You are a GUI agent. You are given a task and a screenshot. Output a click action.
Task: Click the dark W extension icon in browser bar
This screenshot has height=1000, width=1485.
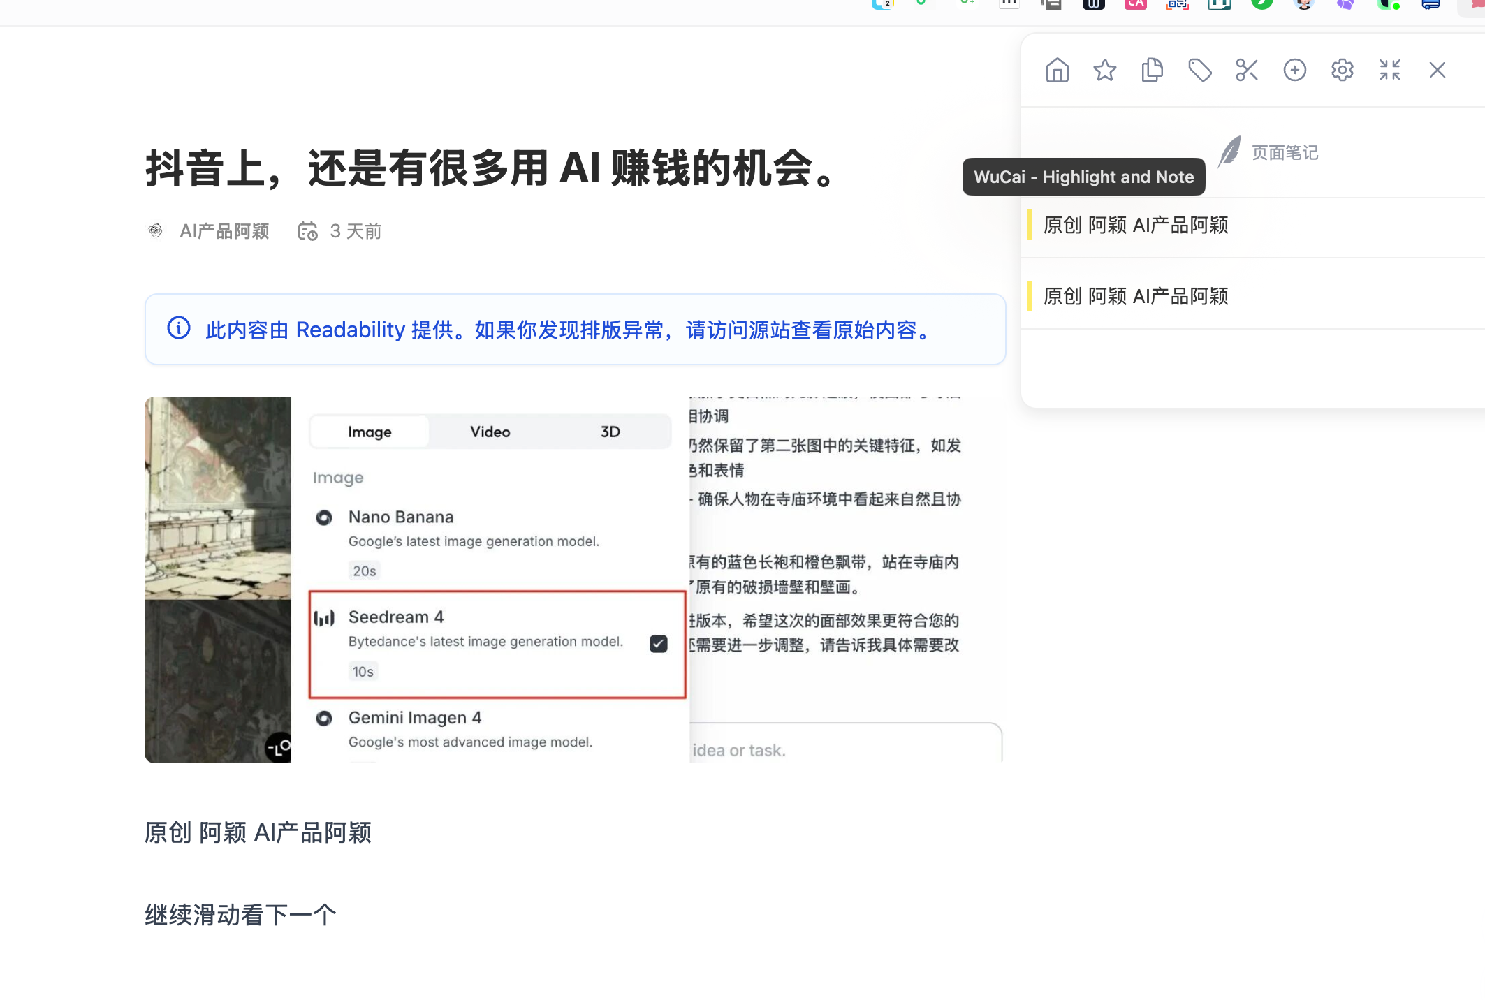[1094, 3]
